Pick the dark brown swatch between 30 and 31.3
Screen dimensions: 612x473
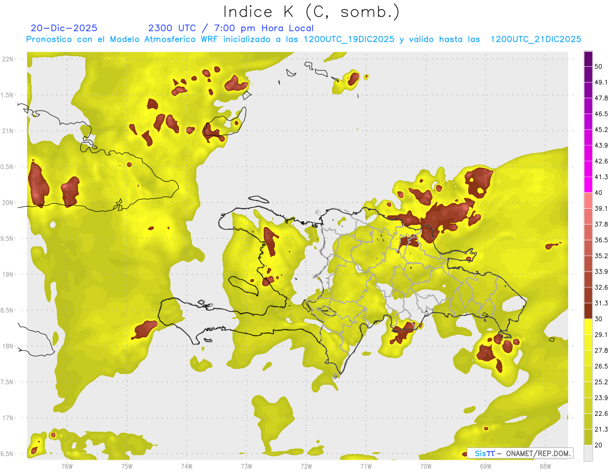point(588,311)
